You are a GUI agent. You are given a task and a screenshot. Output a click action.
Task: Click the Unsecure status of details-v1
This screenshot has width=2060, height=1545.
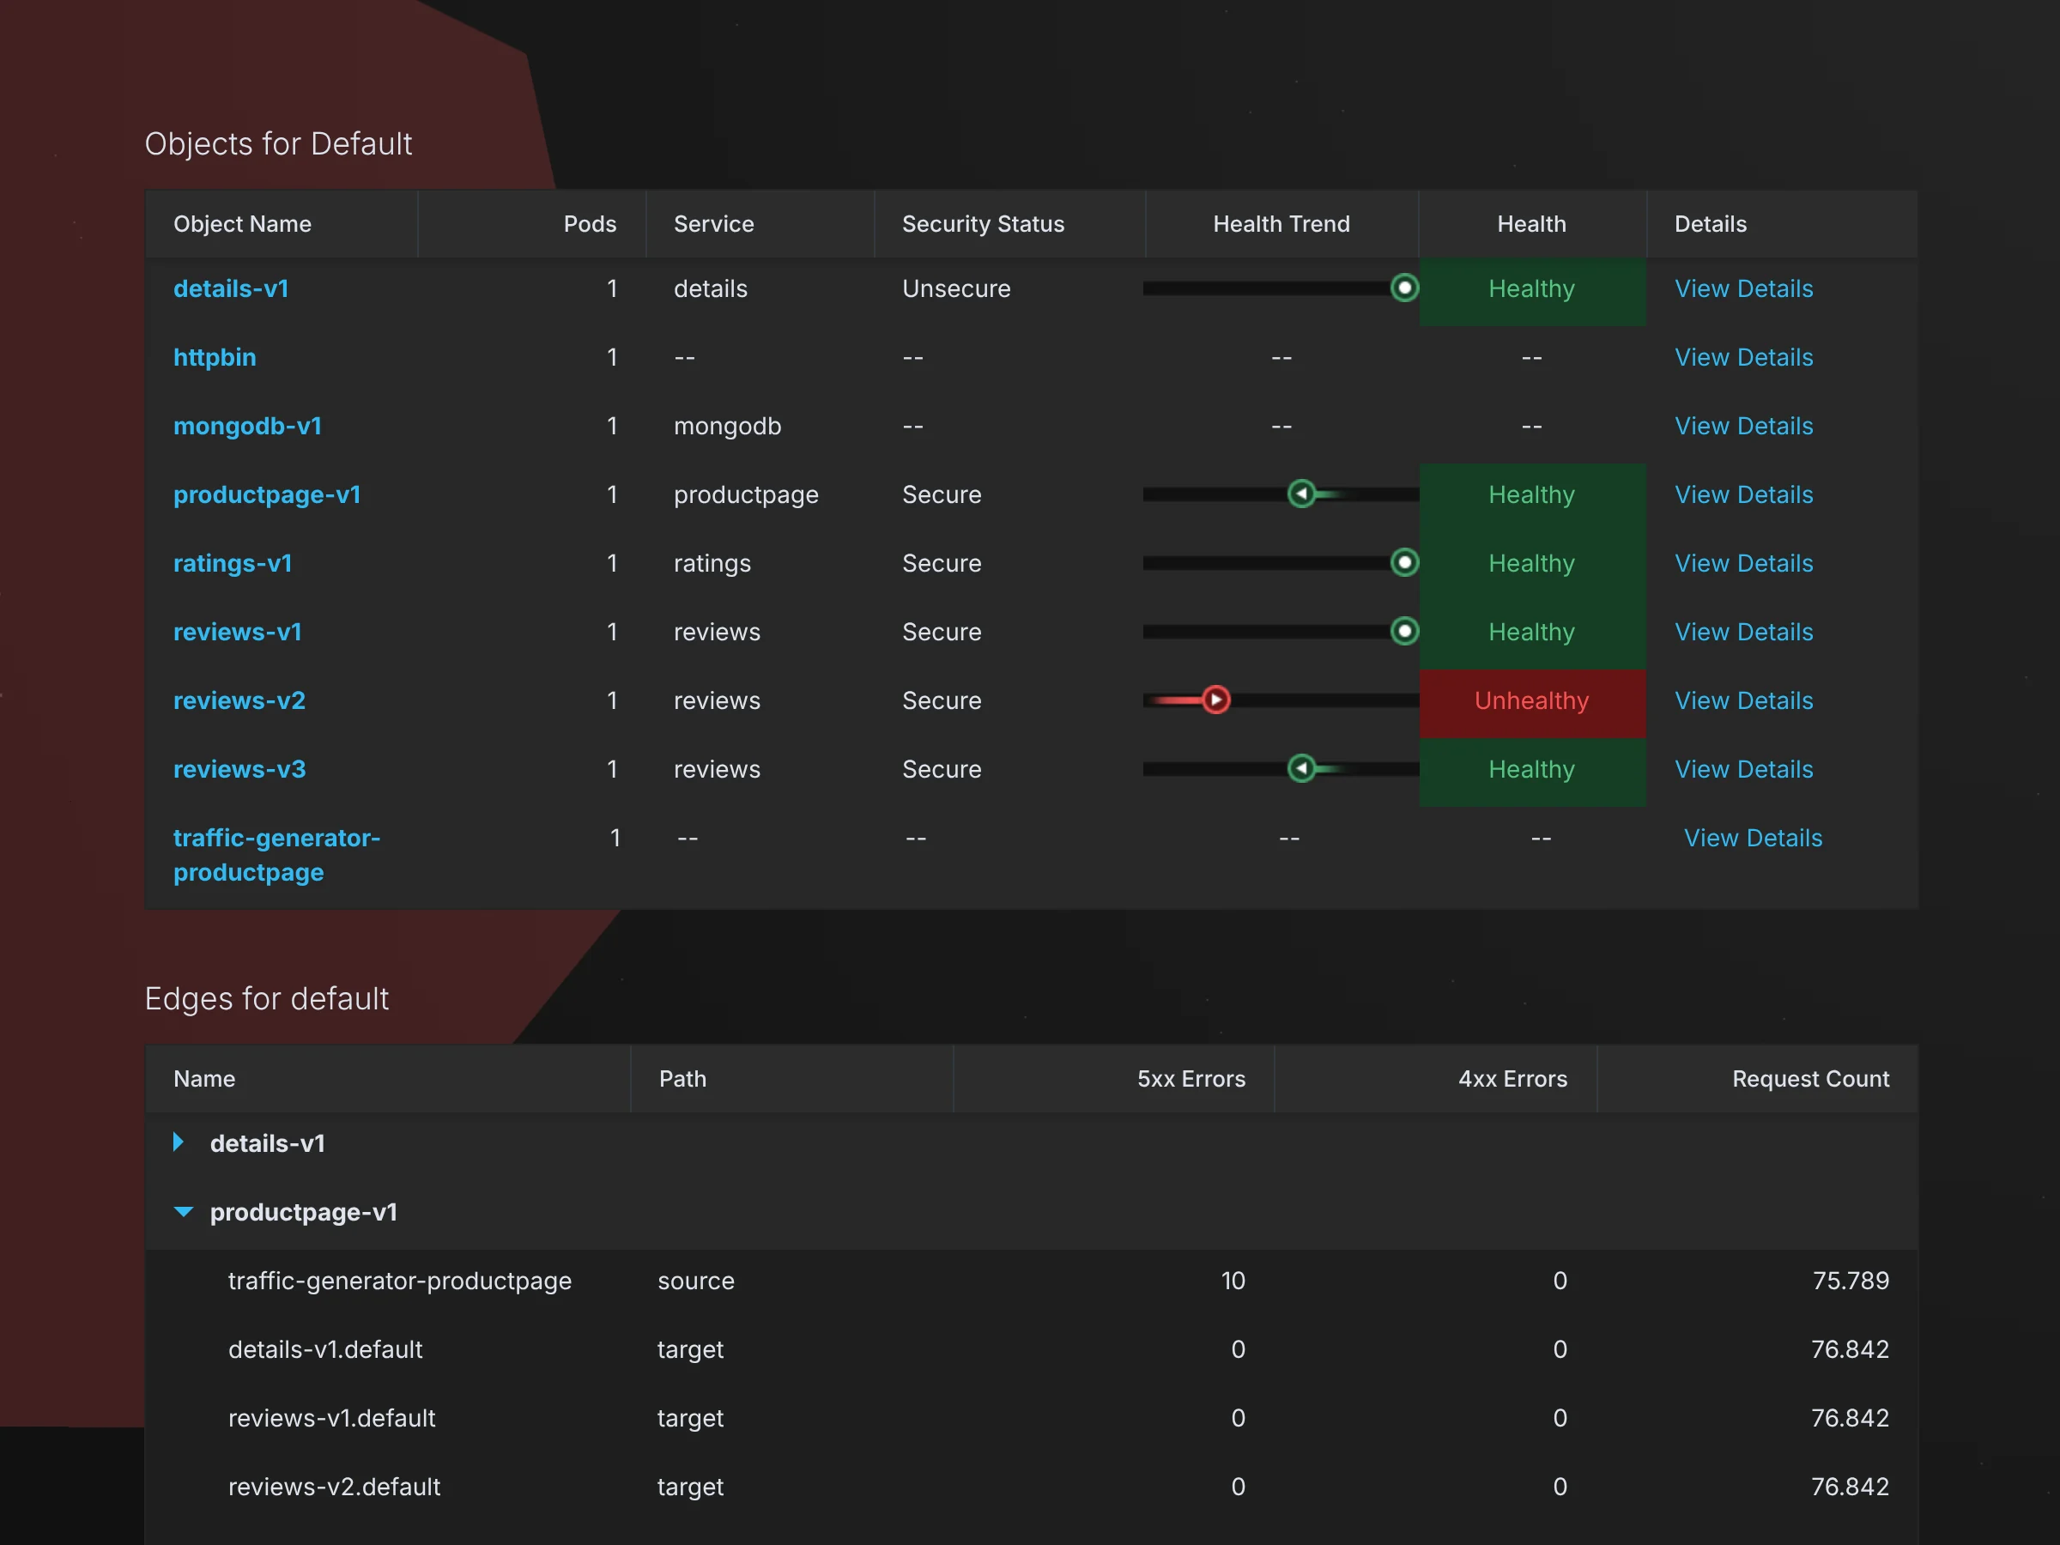[x=955, y=288]
